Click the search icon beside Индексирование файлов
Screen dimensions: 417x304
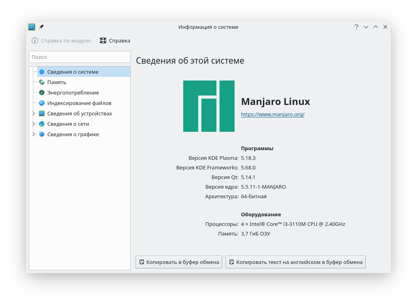pyautogui.click(x=42, y=103)
